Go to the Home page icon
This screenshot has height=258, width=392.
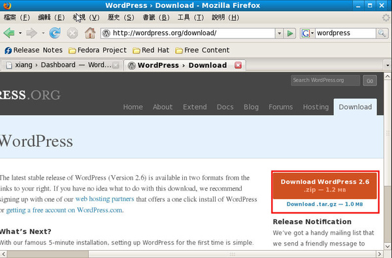[90, 33]
